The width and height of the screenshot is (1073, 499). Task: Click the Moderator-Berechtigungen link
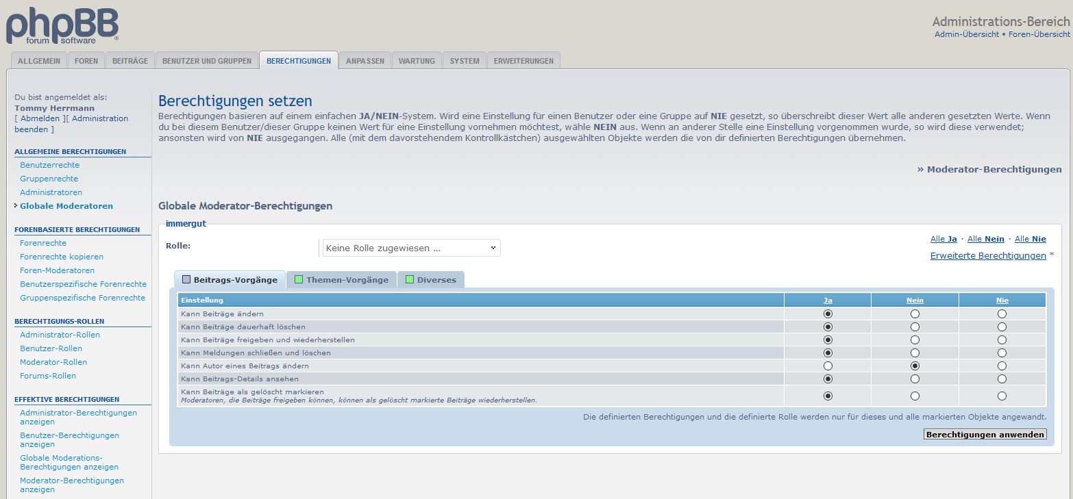994,169
